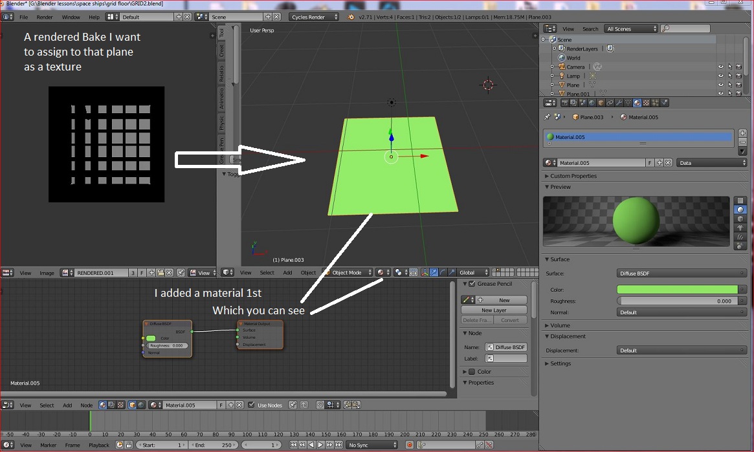The image size is (754, 452).
Task: Open the Constraints chain-link tab
Action: click(610, 103)
